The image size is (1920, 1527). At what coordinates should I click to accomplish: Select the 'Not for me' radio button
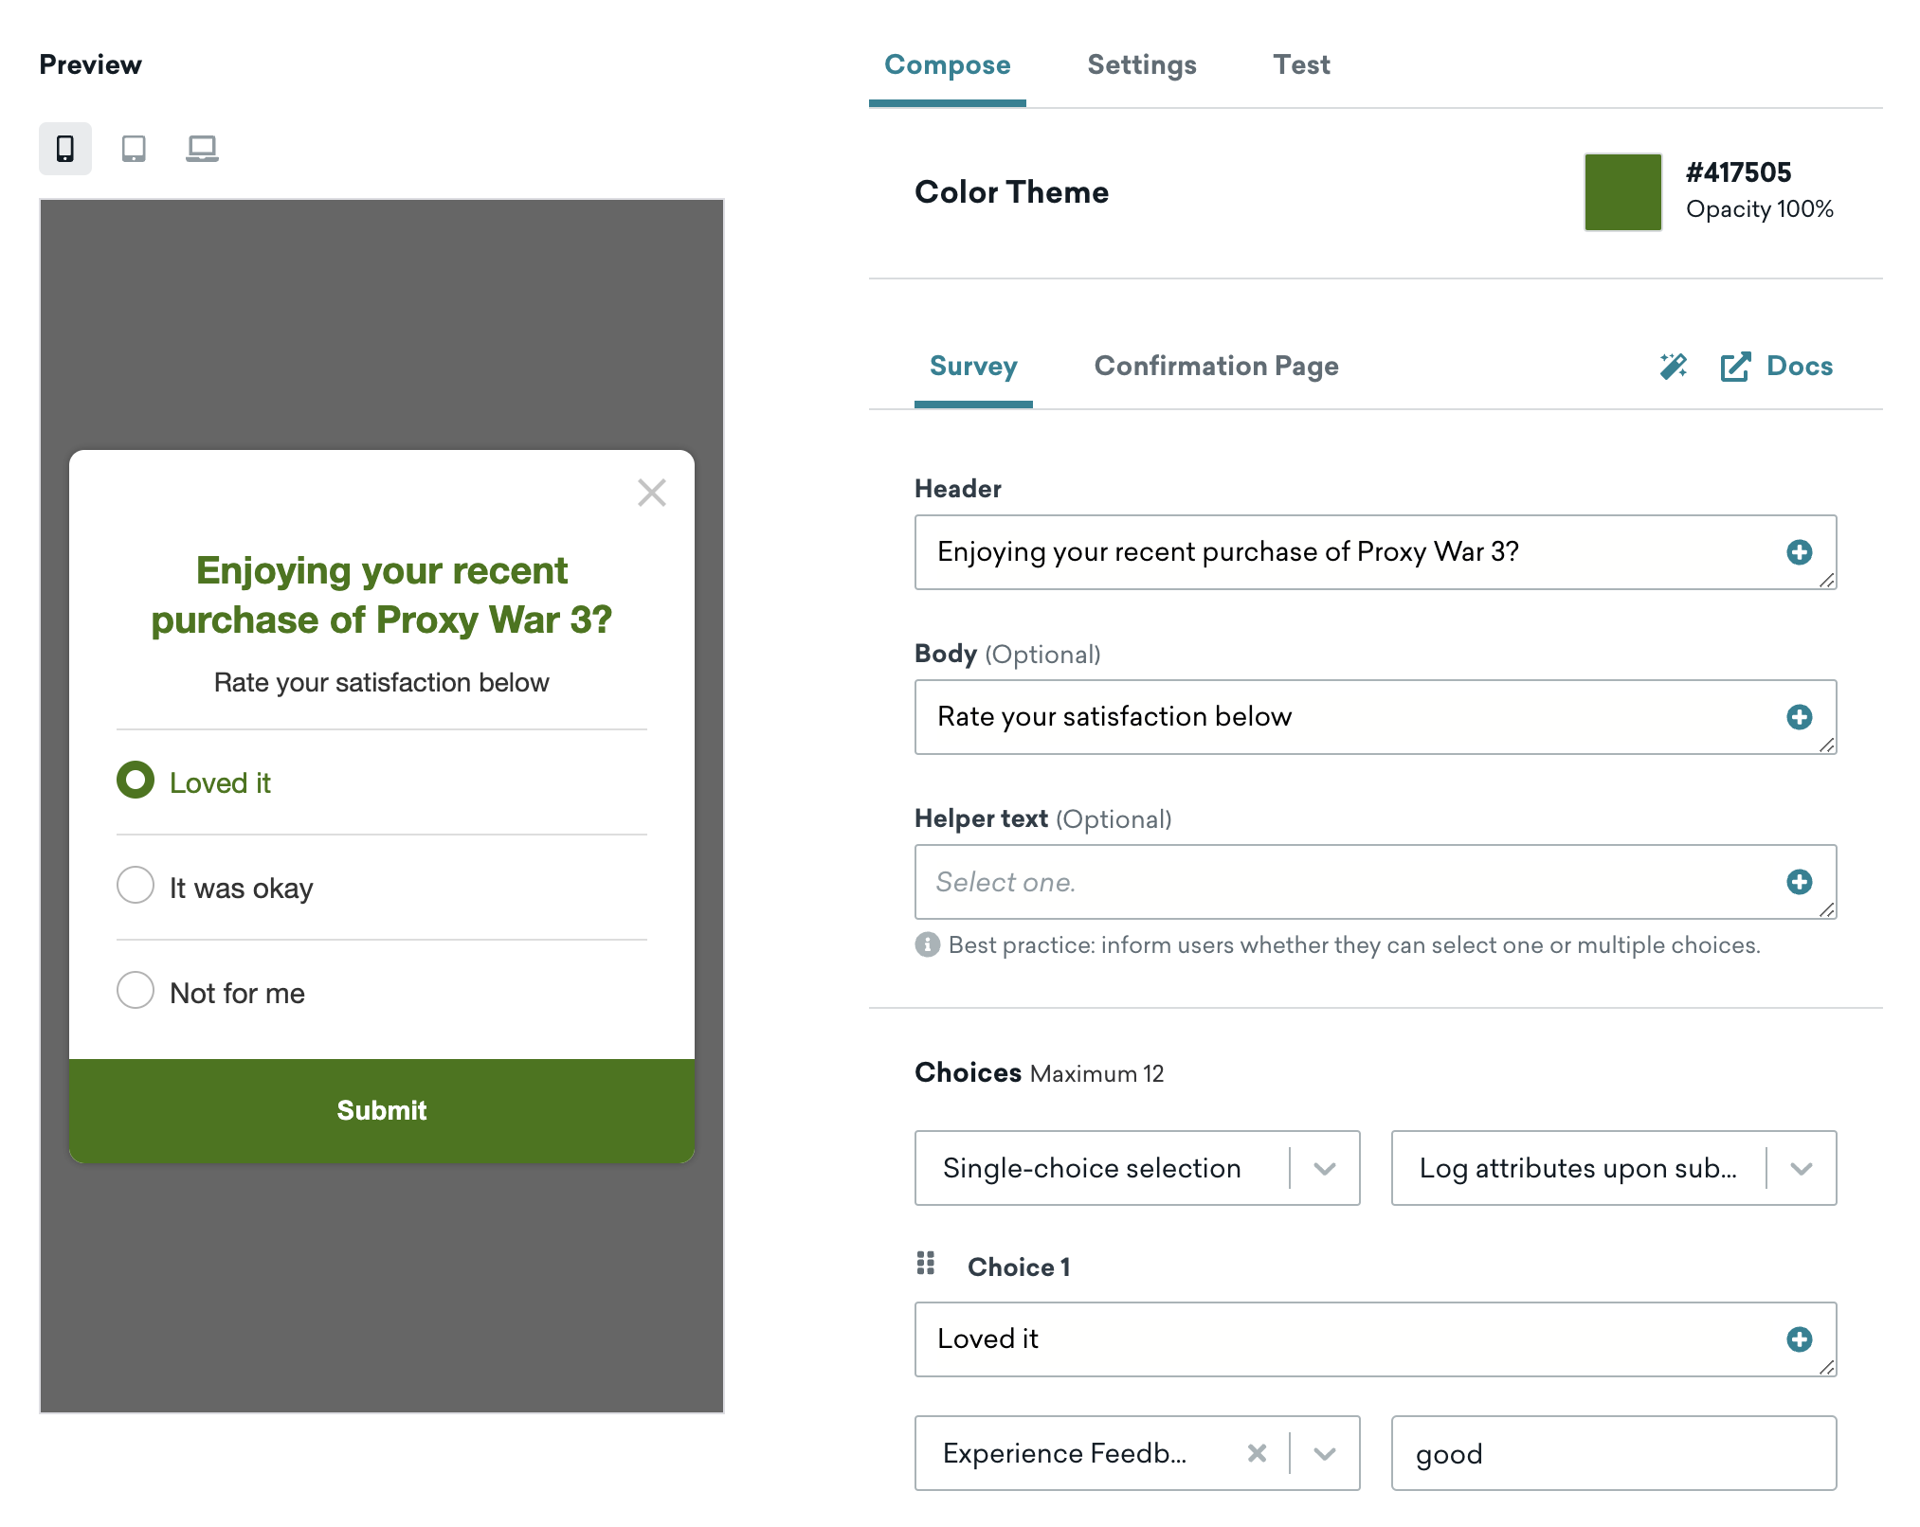[136, 991]
